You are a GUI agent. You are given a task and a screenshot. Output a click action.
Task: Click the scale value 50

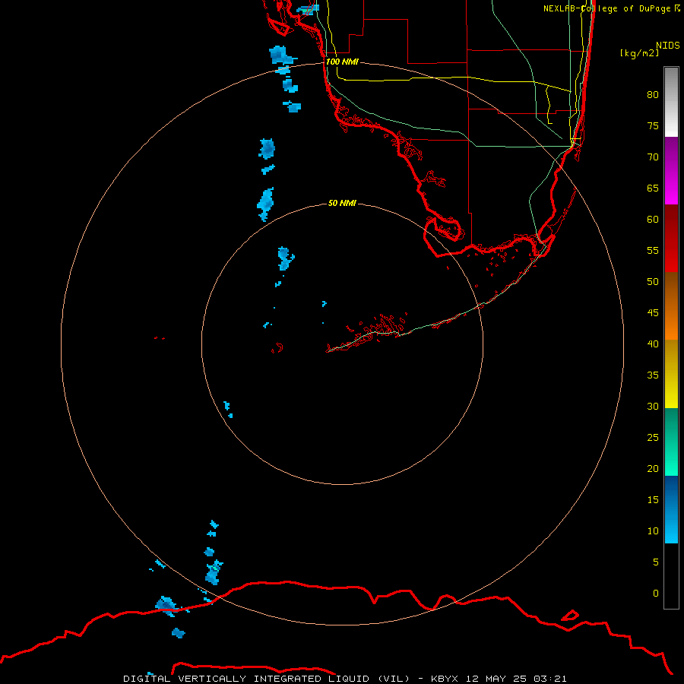point(653,282)
